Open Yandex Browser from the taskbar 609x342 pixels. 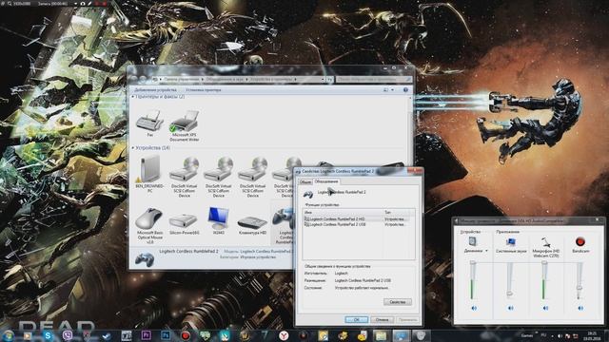[x=284, y=335]
